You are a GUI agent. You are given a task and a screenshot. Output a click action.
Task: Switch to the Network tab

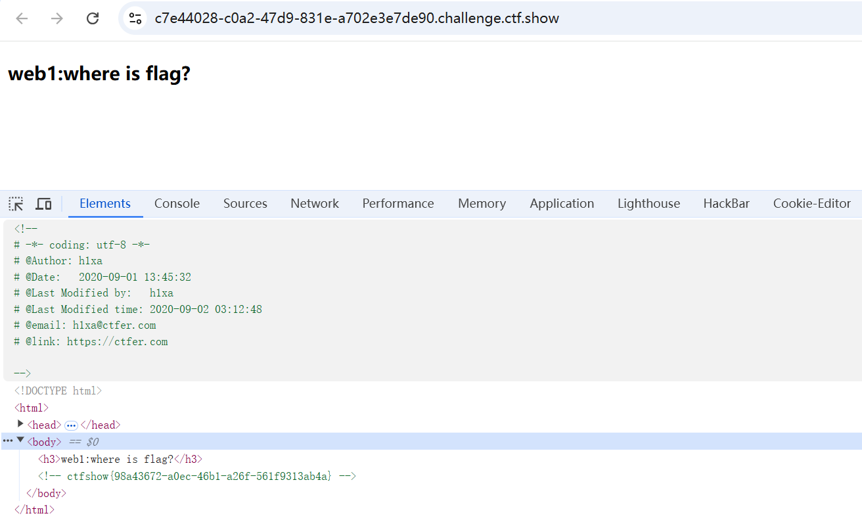(315, 204)
